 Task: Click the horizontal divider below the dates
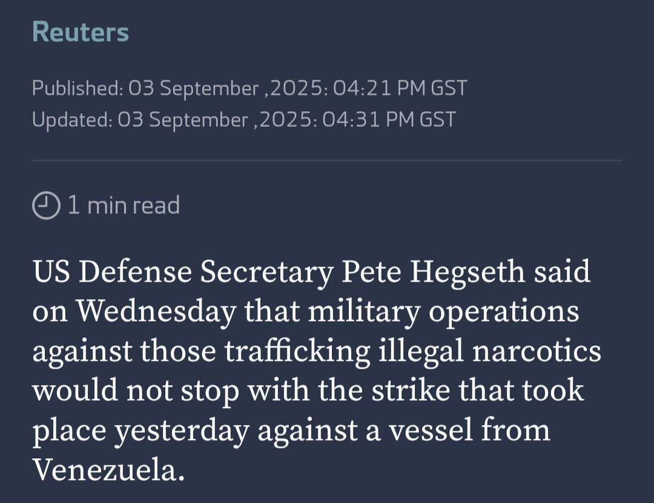(327, 160)
